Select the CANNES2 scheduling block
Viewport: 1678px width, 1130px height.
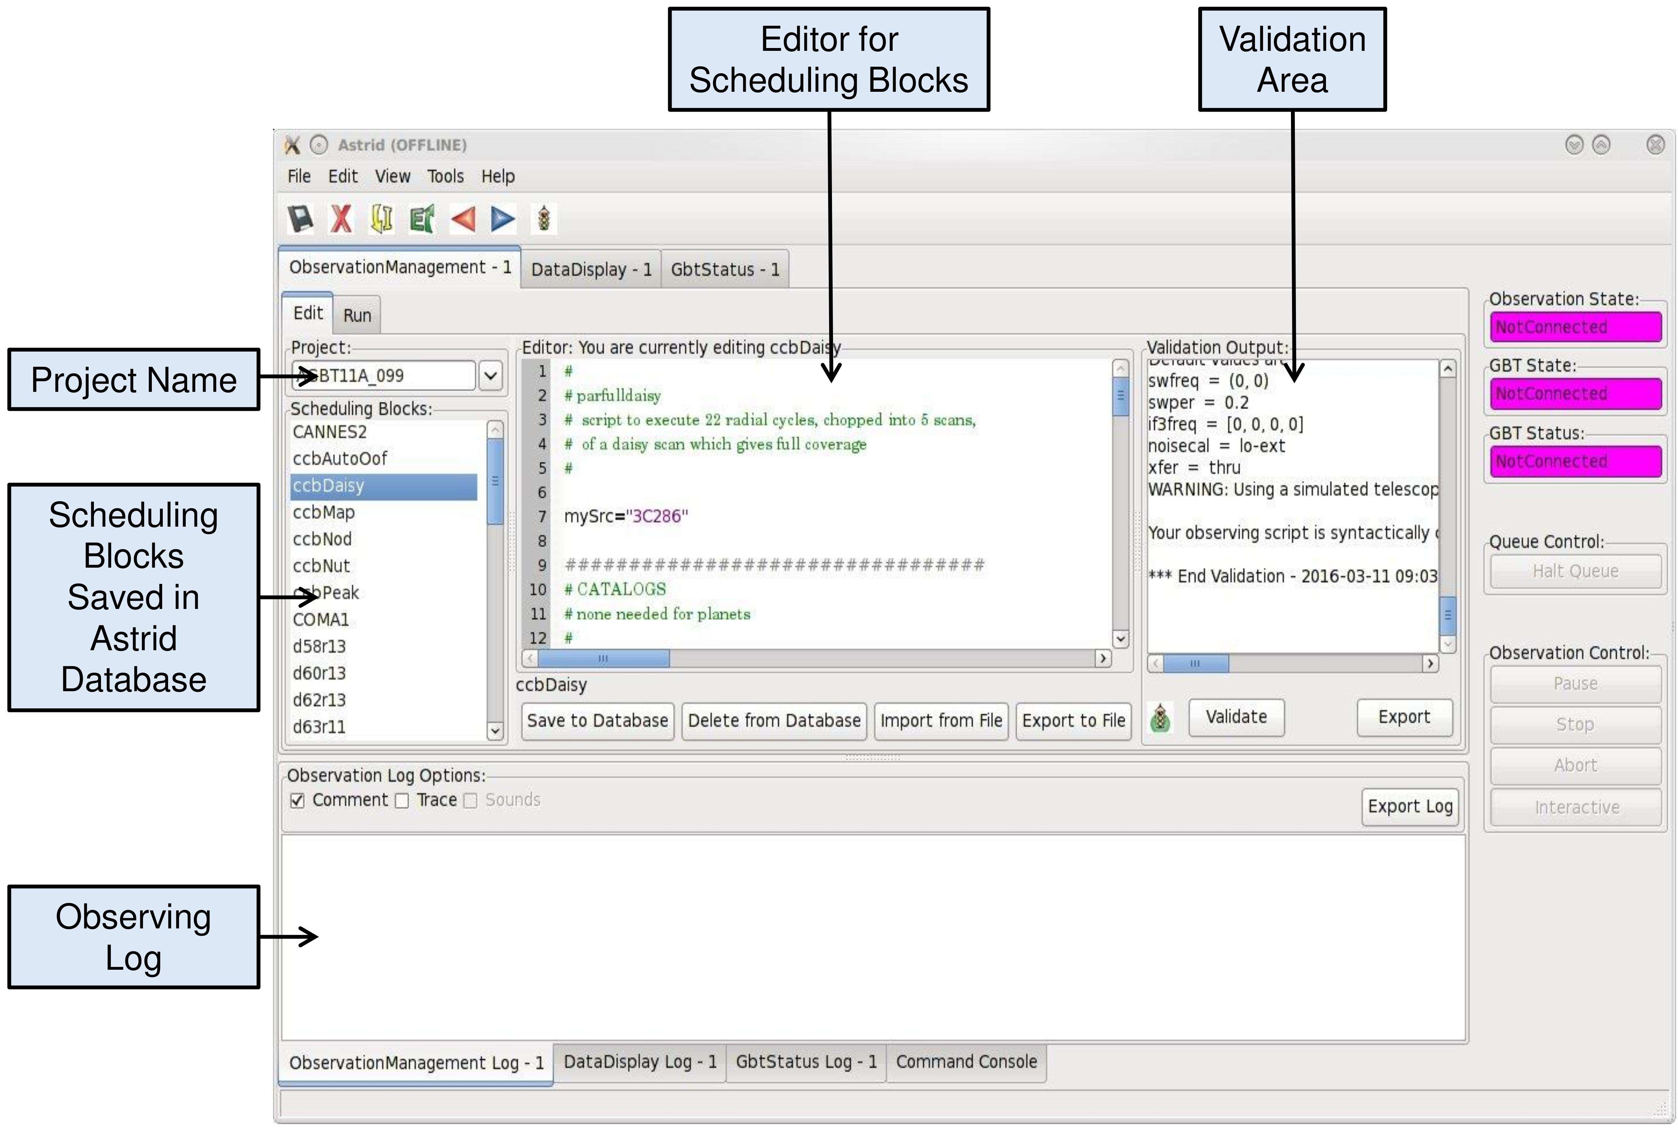383,432
